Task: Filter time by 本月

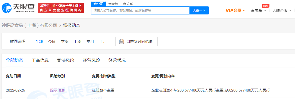Action: (x=90, y=41)
